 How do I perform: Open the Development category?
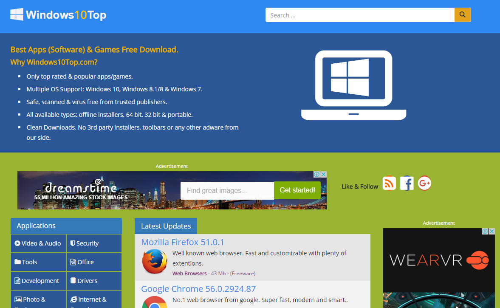click(38, 281)
